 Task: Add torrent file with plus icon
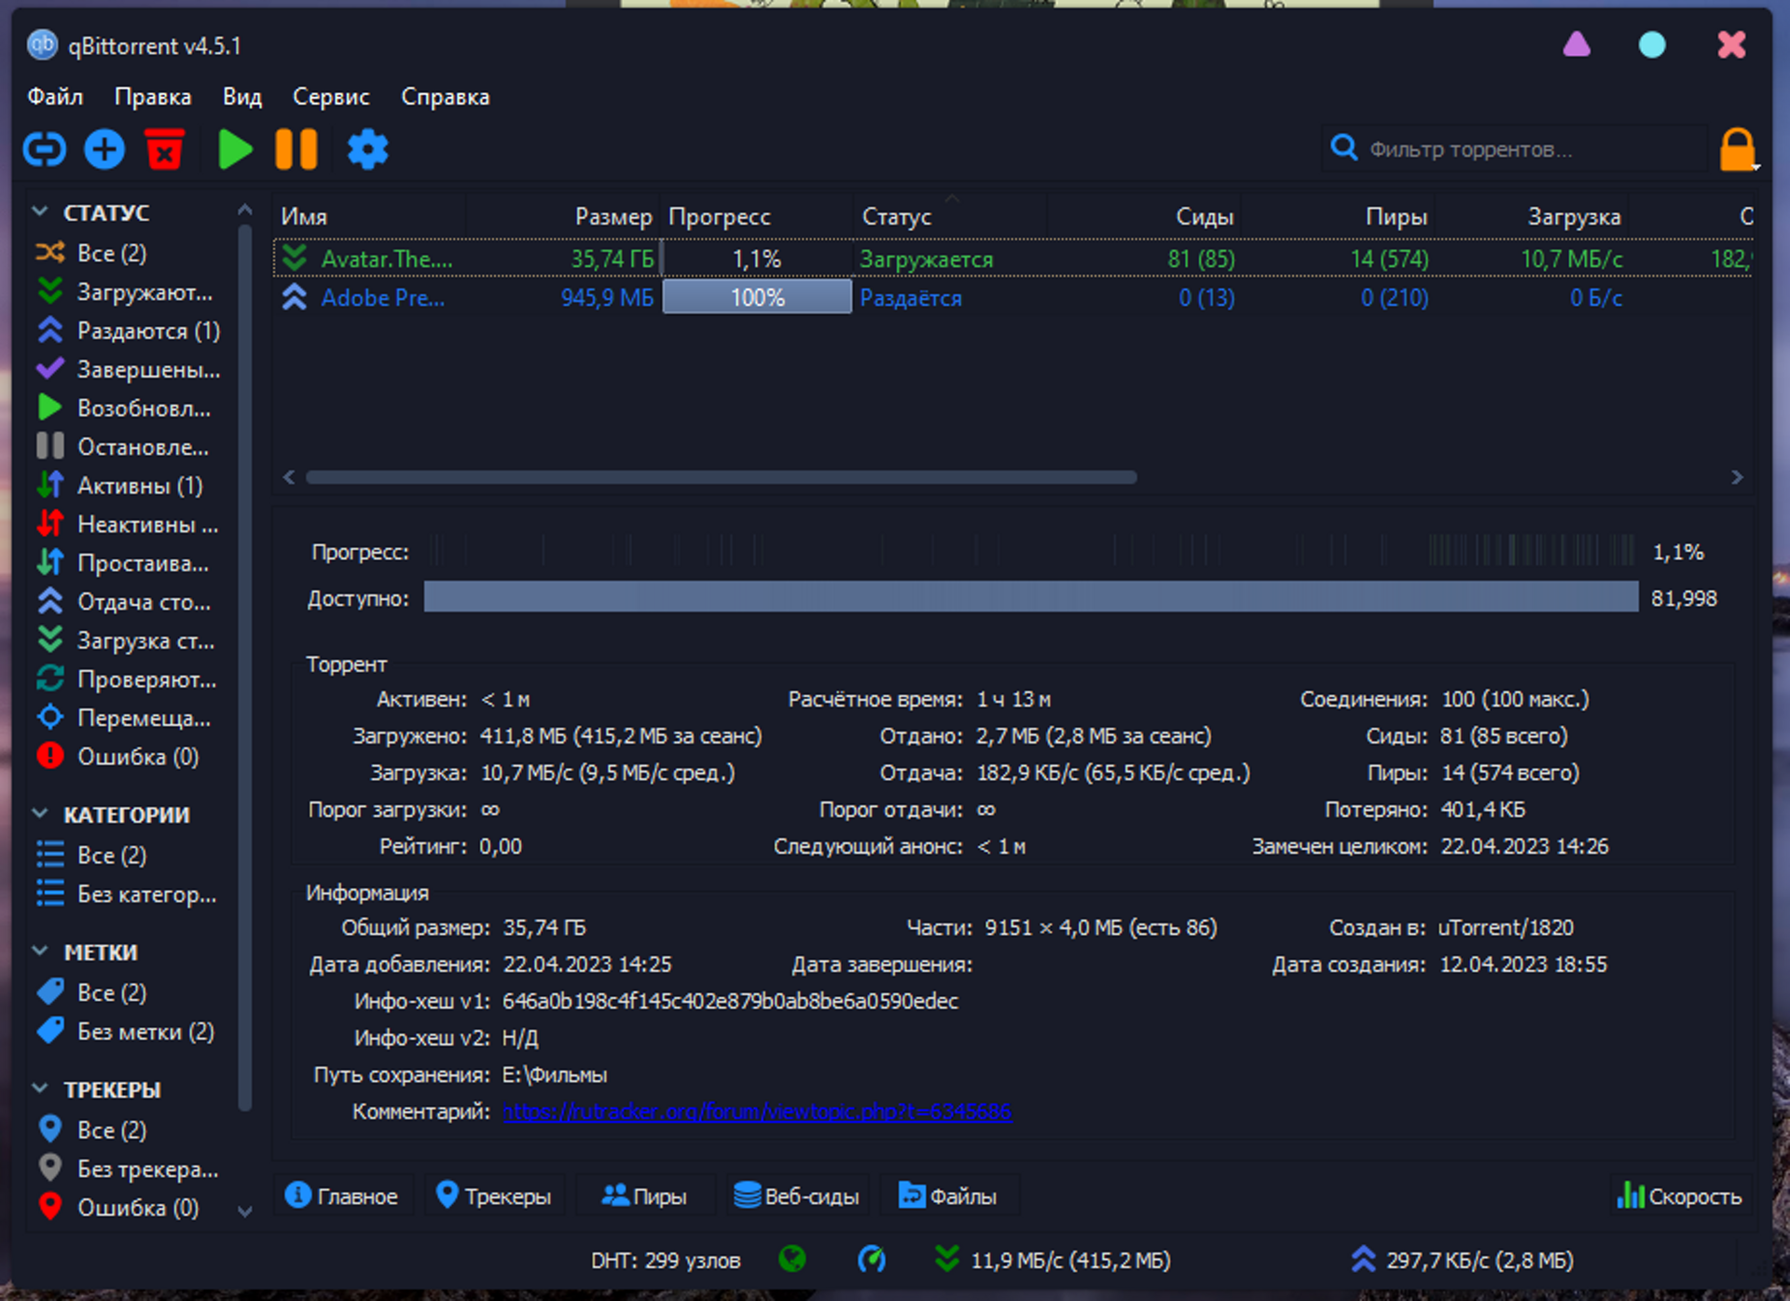[x=104, y=149]
